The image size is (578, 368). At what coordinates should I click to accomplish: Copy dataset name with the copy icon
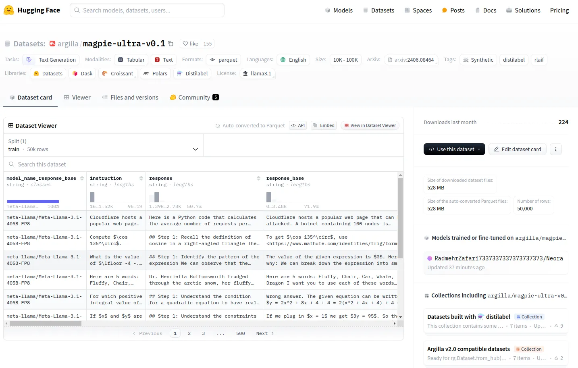coord(170,44)
